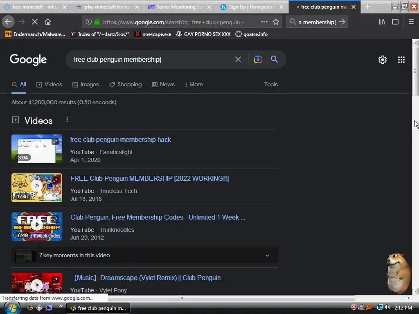Select the Shopping search filter
The image size is (419, 314).
(125, 84)
